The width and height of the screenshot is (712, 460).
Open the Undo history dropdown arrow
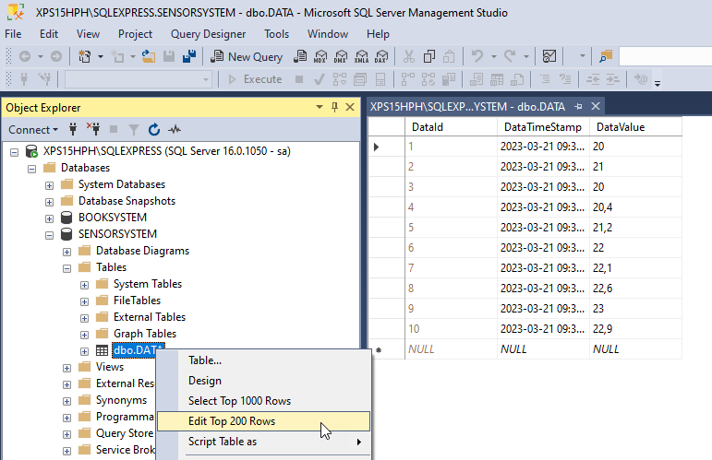493,56
